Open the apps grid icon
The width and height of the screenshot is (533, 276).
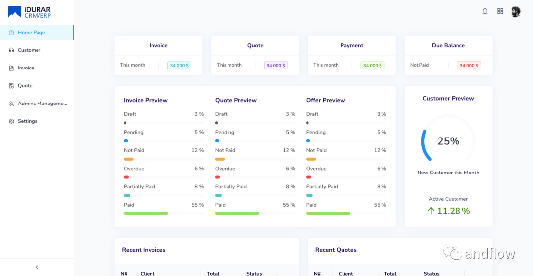(x=500, y=11)
